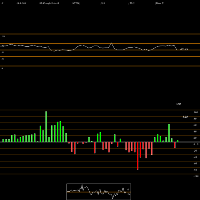Click the tallest green MR bar
The height and width of the screenshot is (200, 200).
[46, 126]
